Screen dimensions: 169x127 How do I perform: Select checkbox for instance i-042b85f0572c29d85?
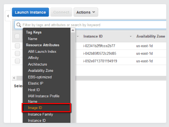(x=17, y=53)
